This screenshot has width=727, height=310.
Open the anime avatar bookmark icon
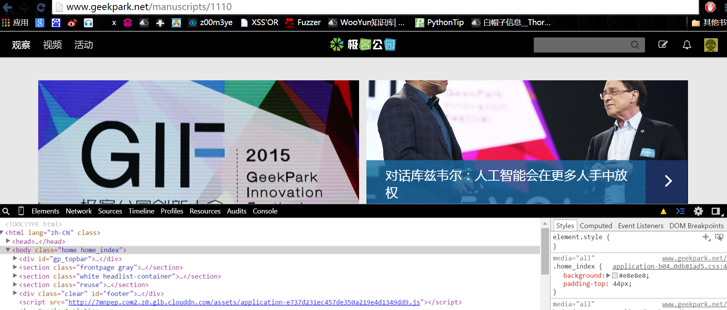coord(176,23)
